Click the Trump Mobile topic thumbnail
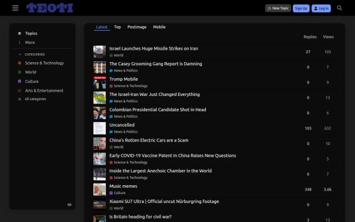Image resolution: width=355 pixels, height=222 pixels. 99,82
